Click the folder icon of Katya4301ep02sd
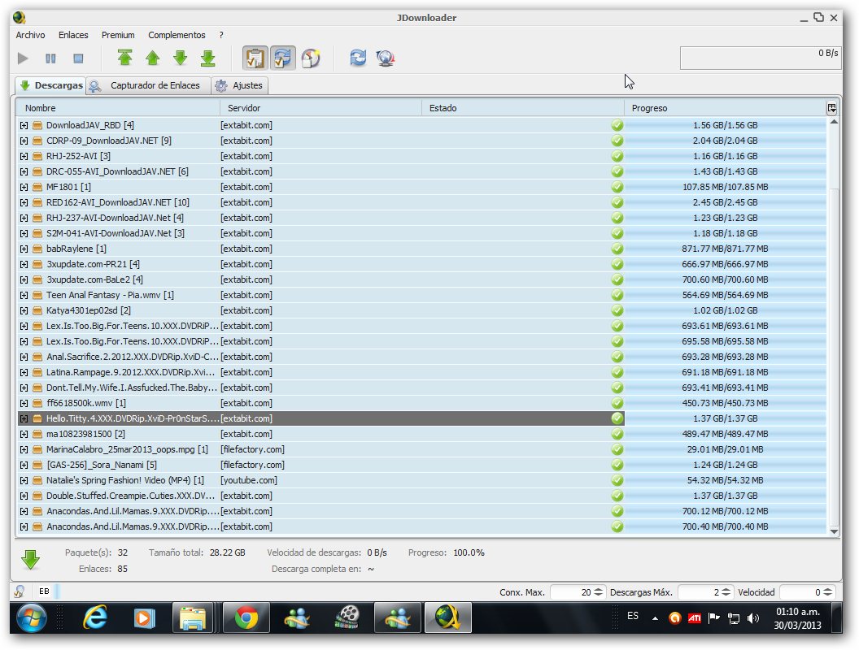 coord(37,310)
